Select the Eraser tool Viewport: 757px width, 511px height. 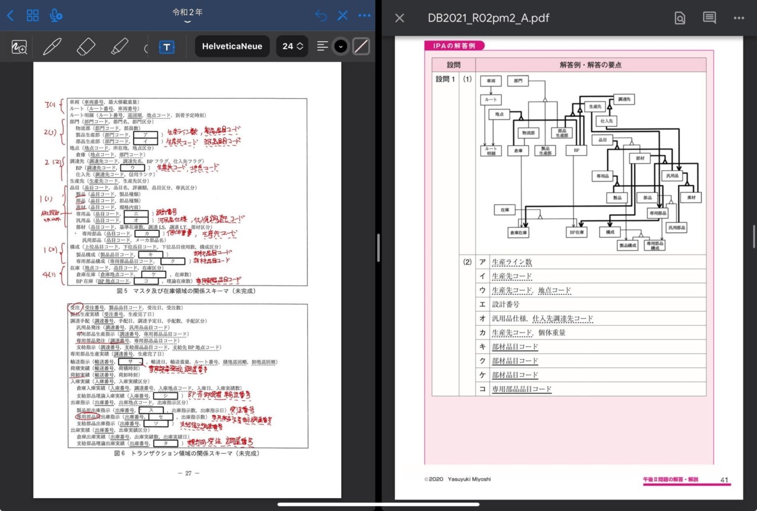point(86,46)
